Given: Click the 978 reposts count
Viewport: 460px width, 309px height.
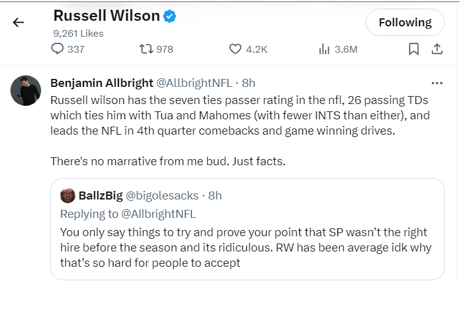Looking at the screenshot, I should tap(164, 49).
